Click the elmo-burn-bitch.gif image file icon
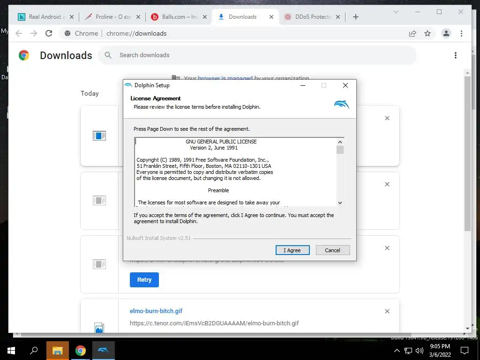The width and height of the screenshot is (480, 360). tap(99, 328)
